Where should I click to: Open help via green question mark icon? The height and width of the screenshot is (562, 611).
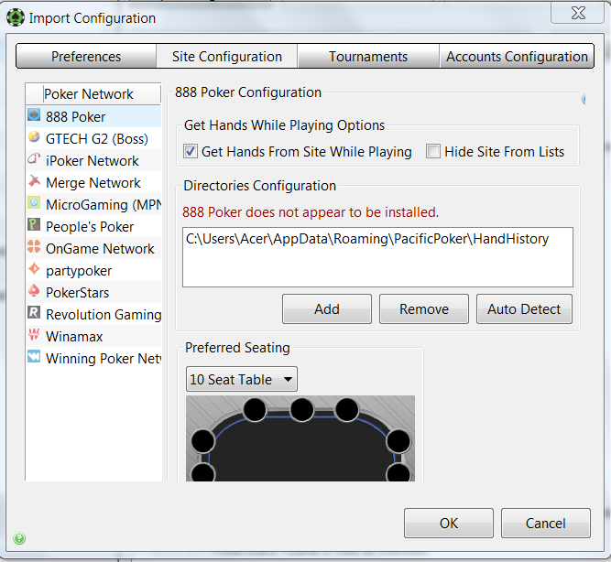19,538
